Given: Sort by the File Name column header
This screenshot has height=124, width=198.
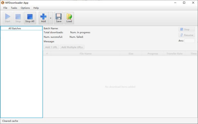Looking at the screenshot, I should (85, 54).
